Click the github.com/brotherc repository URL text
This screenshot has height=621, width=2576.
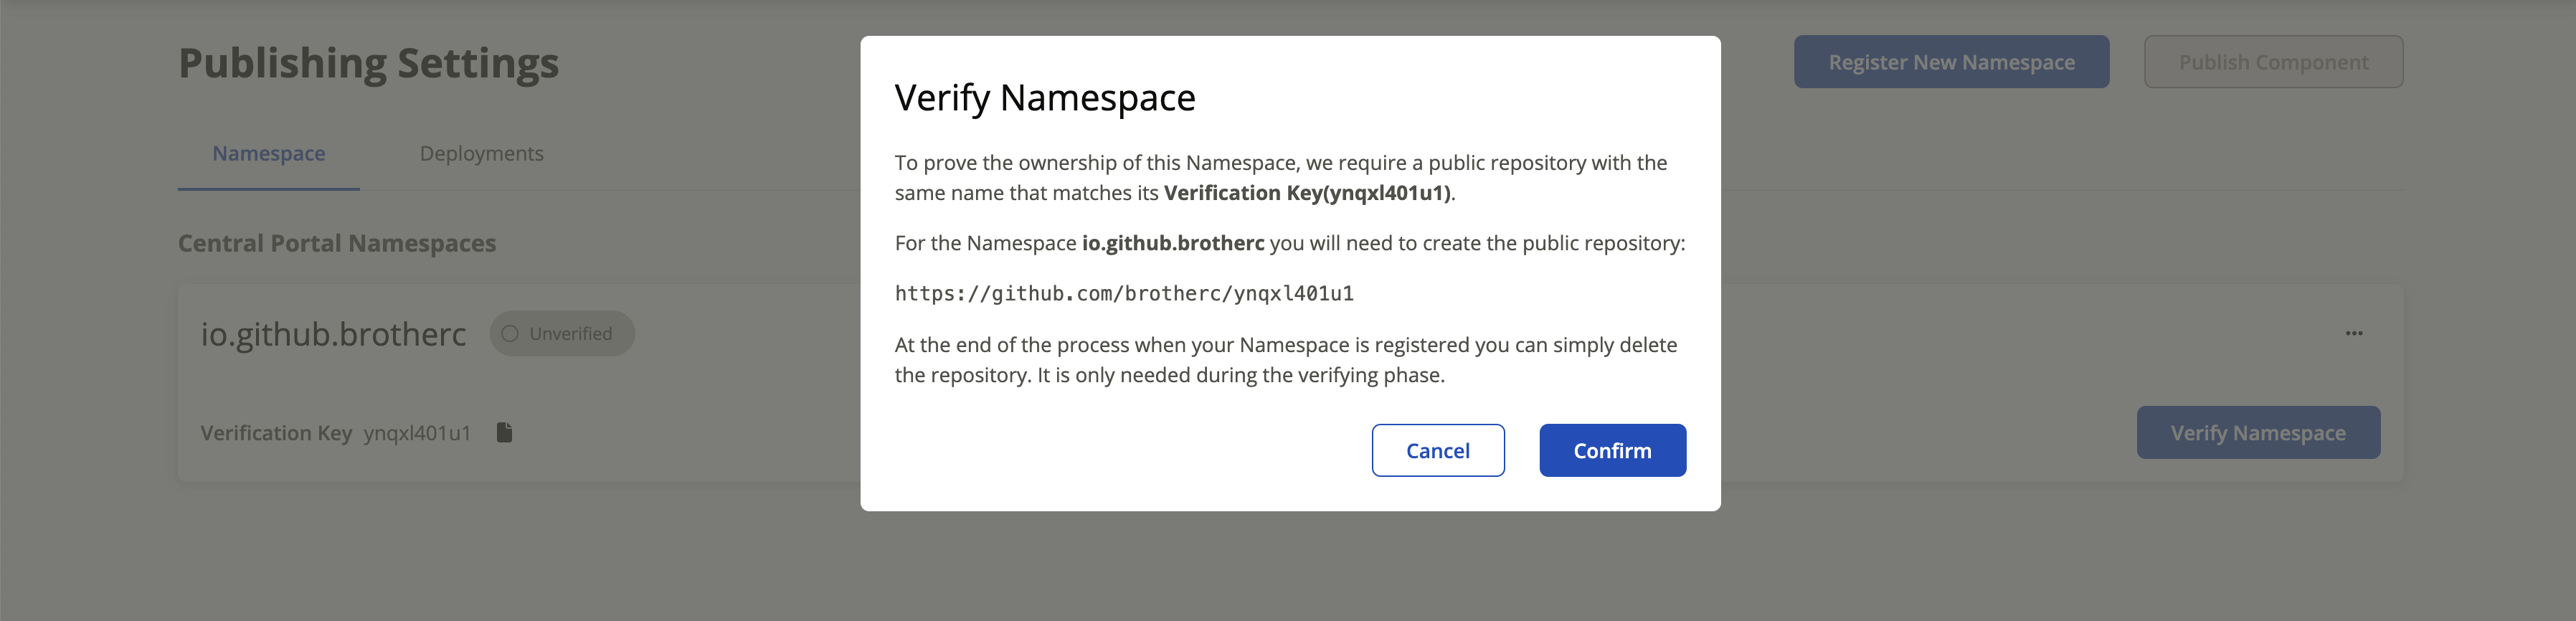pos(1124,293)
